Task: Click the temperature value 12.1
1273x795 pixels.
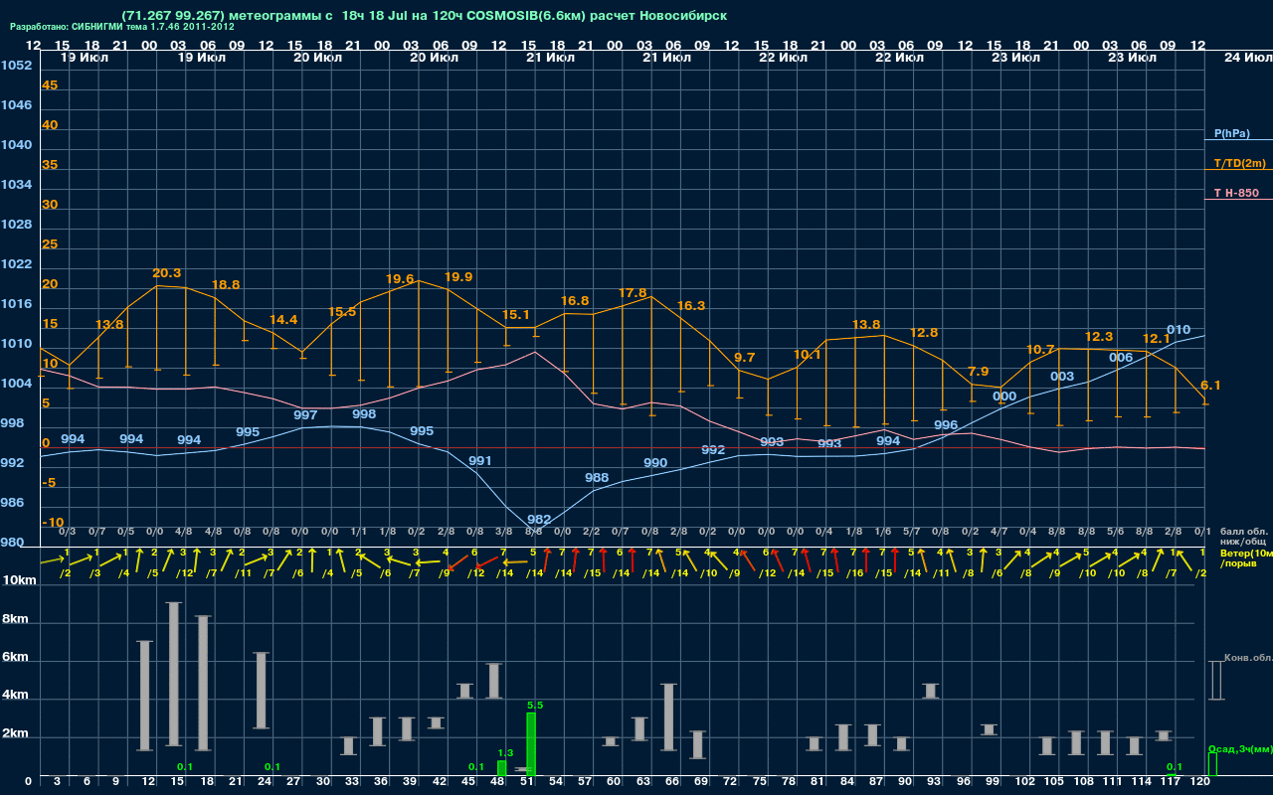Action: (1157, 339)
